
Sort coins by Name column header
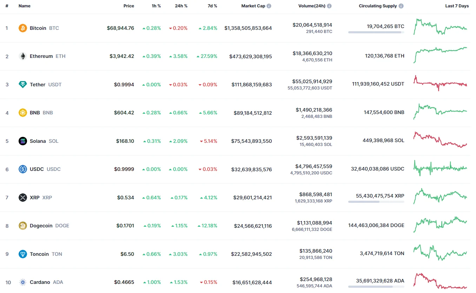[25, 6]
